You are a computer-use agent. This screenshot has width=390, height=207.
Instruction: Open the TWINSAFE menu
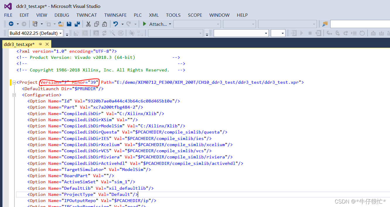tap(115, 15)
